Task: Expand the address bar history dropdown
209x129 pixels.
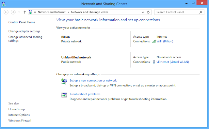Action: (x=143, y=12)
